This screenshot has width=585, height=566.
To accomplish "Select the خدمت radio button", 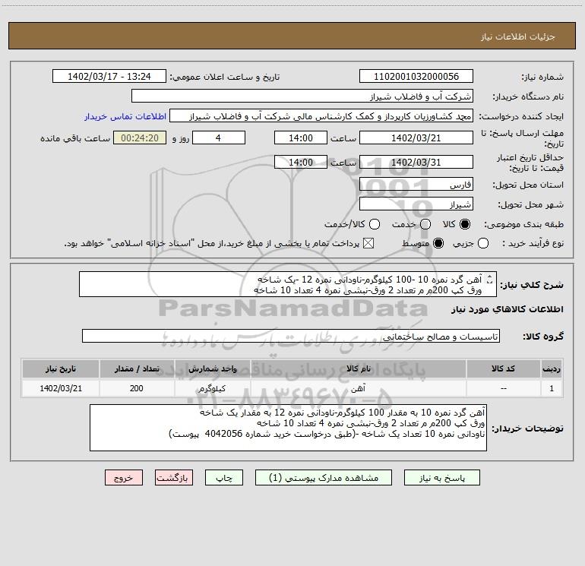I will [x=425, y=224].
